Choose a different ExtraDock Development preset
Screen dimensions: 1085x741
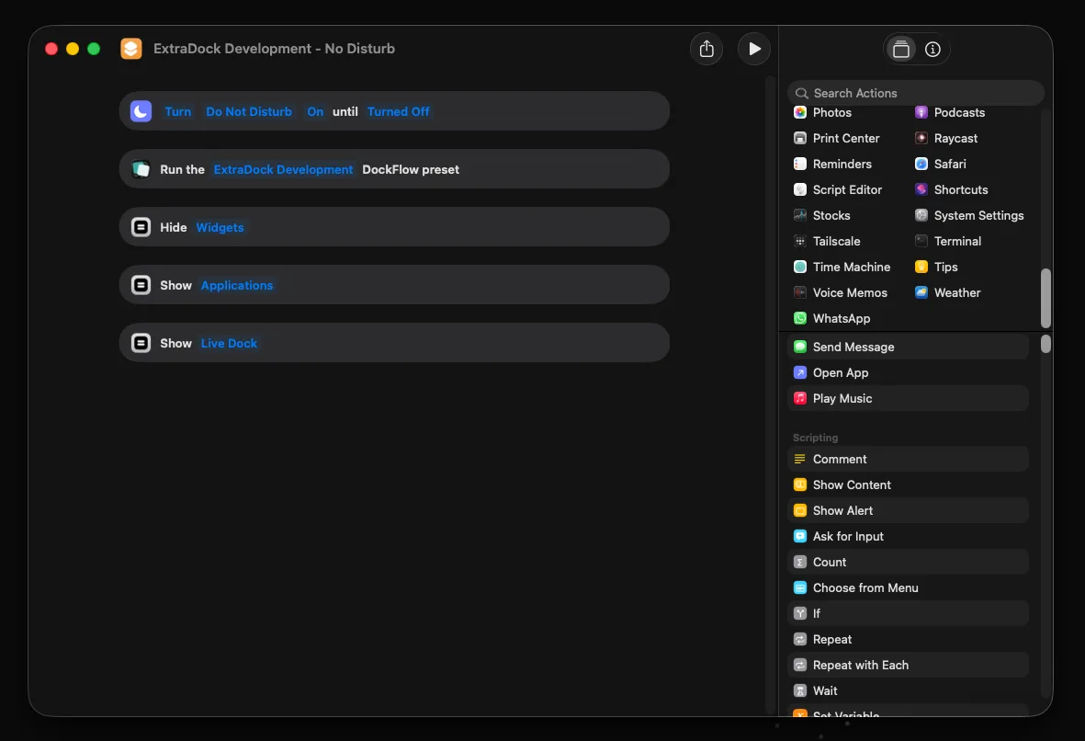[283, 170]
